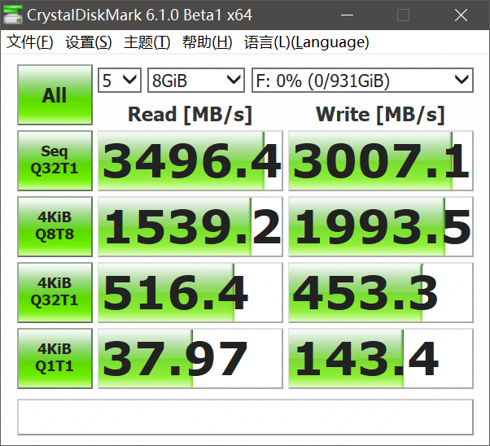Open the 设置(S) menu

click(89, 42)
